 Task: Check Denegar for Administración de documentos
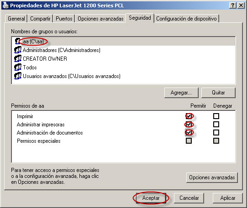click(x=216, y=132)
